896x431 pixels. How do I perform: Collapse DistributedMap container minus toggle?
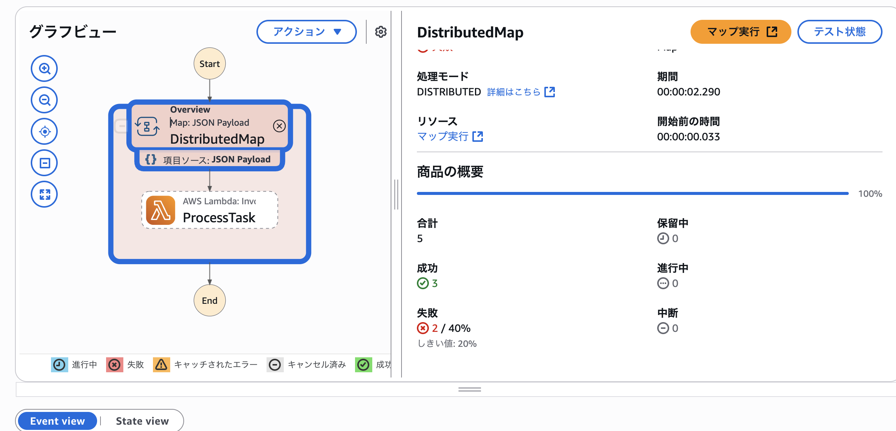point(121,126)
